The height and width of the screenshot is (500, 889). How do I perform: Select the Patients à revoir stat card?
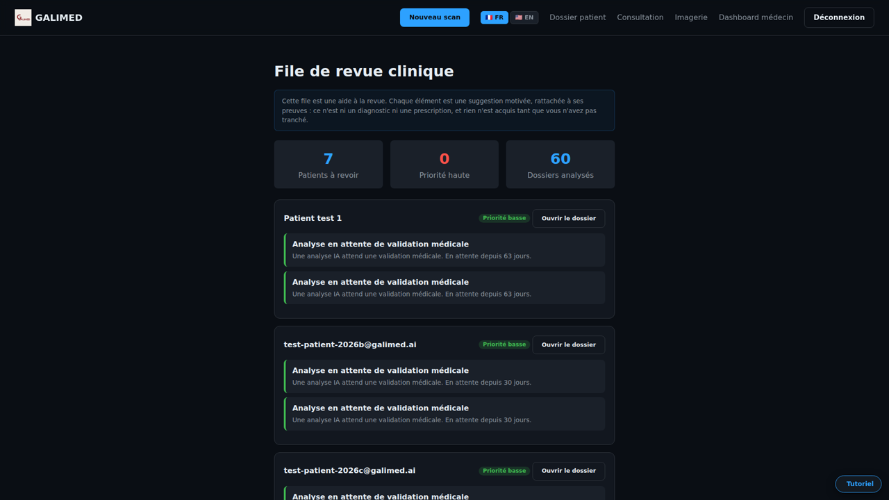329,165
